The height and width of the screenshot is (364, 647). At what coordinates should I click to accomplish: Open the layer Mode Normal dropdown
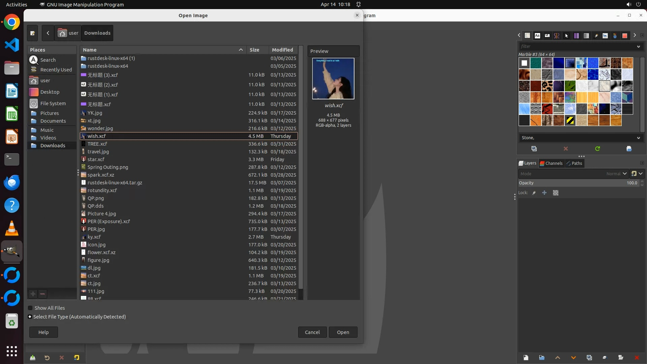tap(573, 174)
